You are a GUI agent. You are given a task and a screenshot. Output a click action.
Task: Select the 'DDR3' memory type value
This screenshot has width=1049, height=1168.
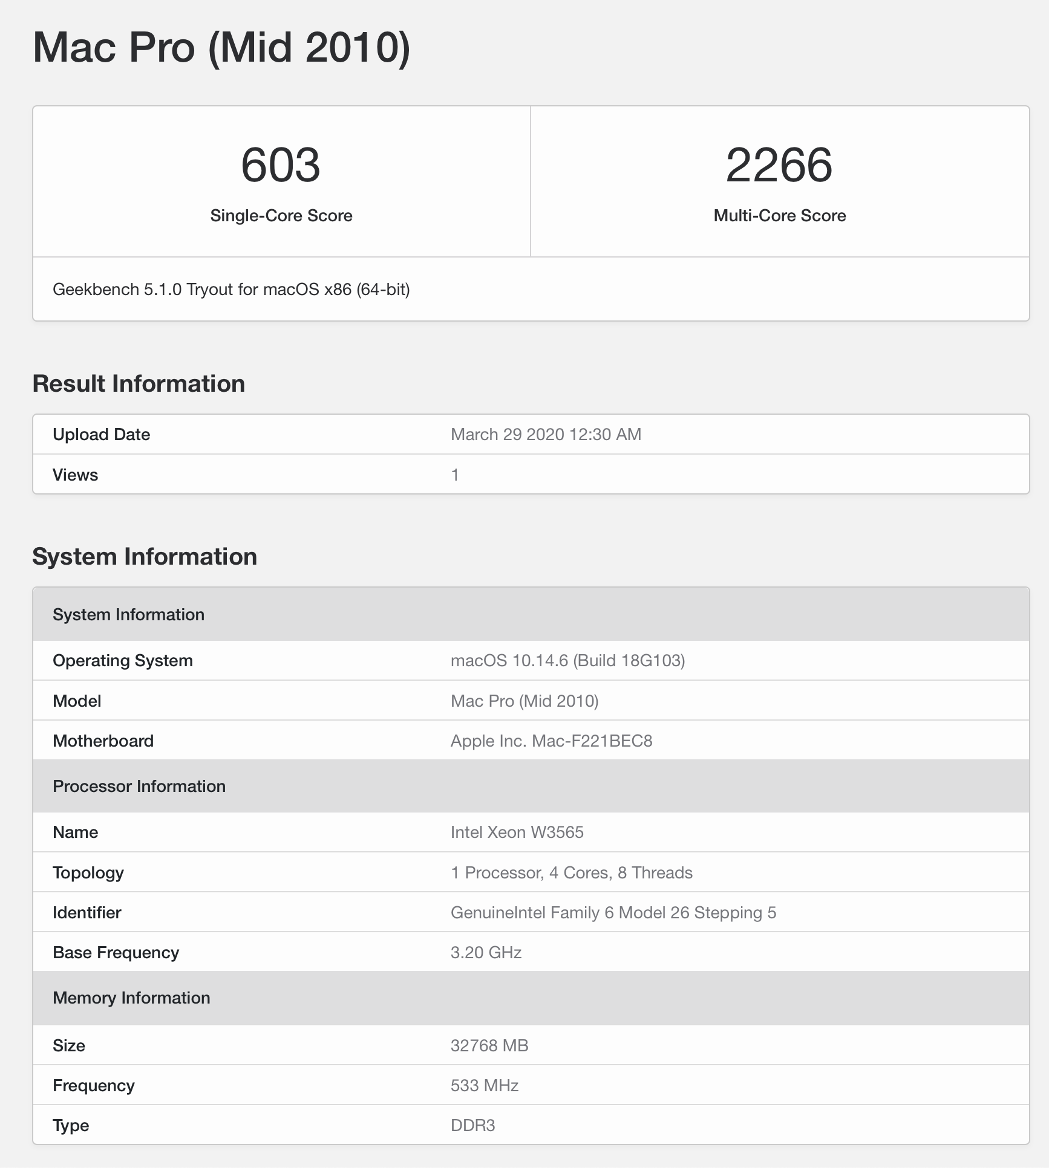473,1126
